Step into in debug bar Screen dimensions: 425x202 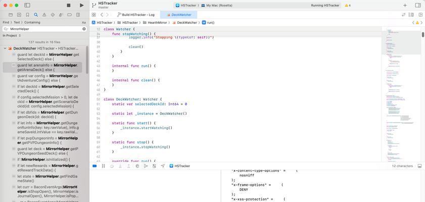point(120,166)
